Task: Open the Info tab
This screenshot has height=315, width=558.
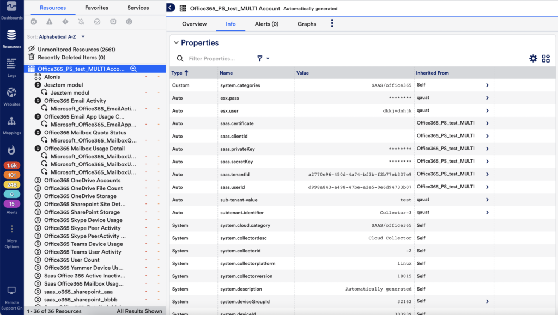Action: (231, 24)
